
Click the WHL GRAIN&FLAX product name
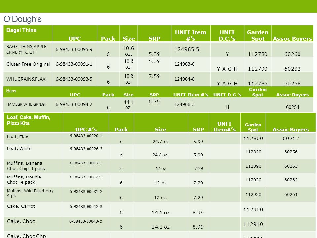[26, 79]
